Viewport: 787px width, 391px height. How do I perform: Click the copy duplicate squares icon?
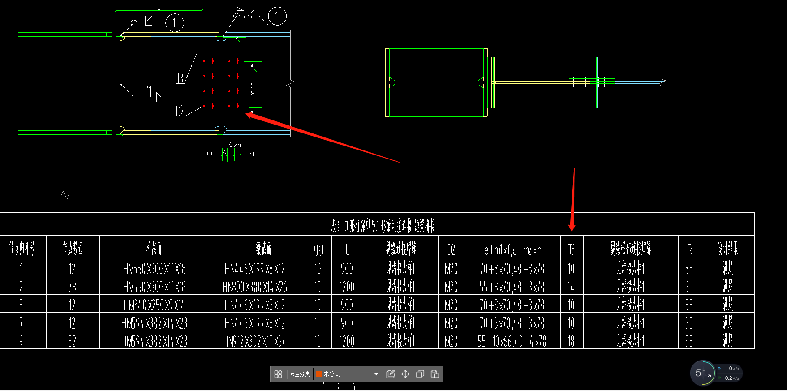tap(420, 374)
